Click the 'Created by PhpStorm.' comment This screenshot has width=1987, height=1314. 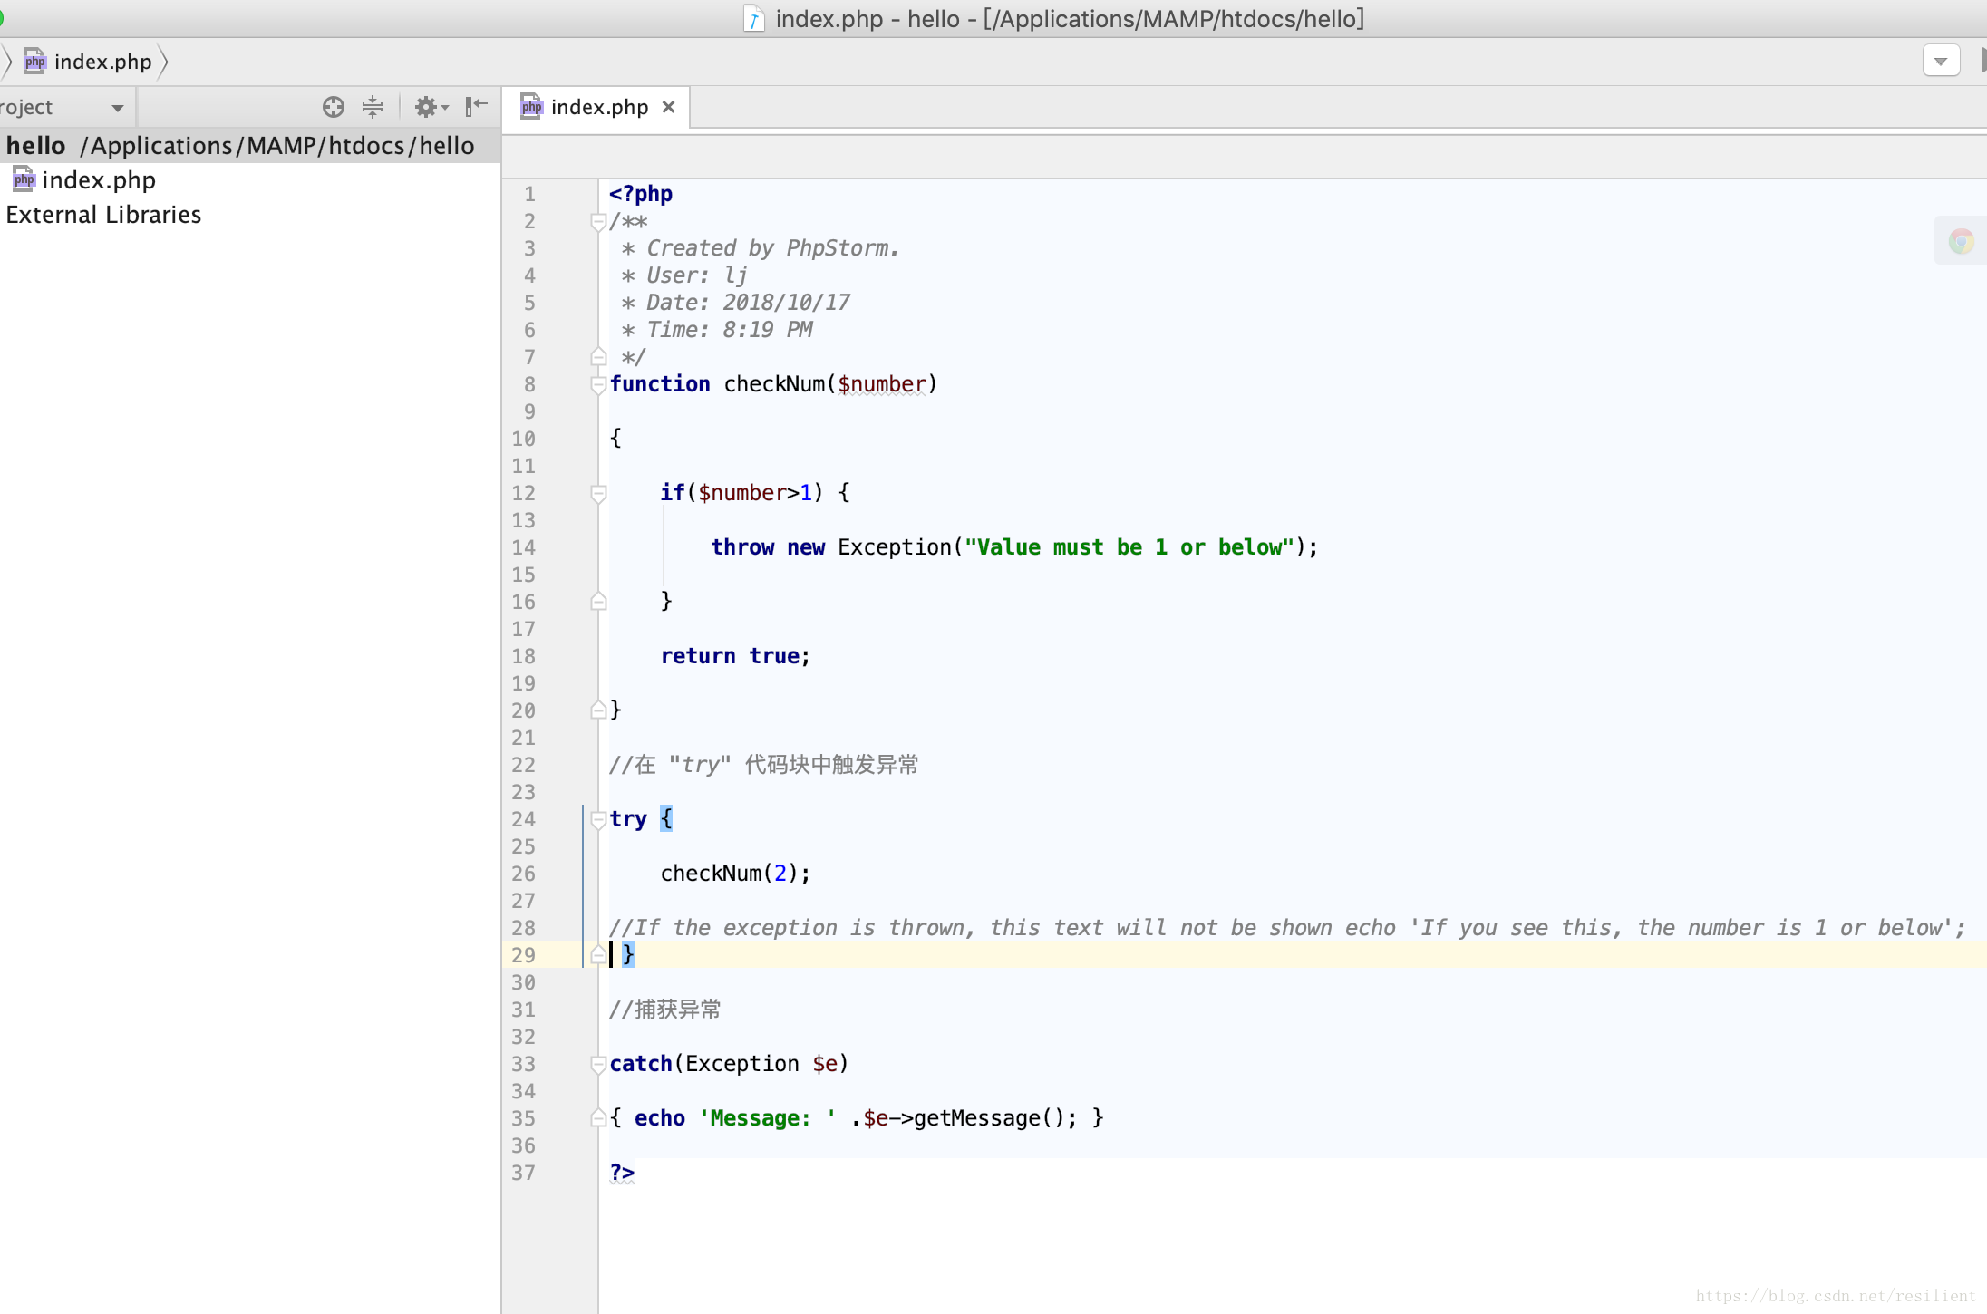click(x=772, y=248)
